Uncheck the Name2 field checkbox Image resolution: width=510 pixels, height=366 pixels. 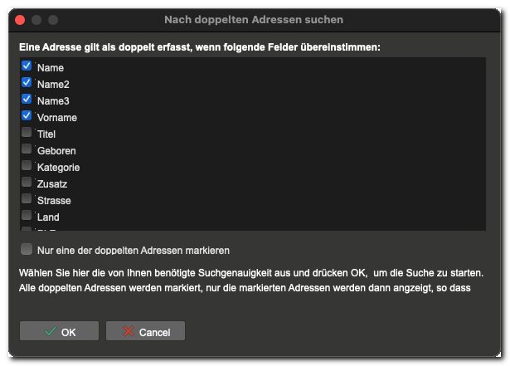27,82
